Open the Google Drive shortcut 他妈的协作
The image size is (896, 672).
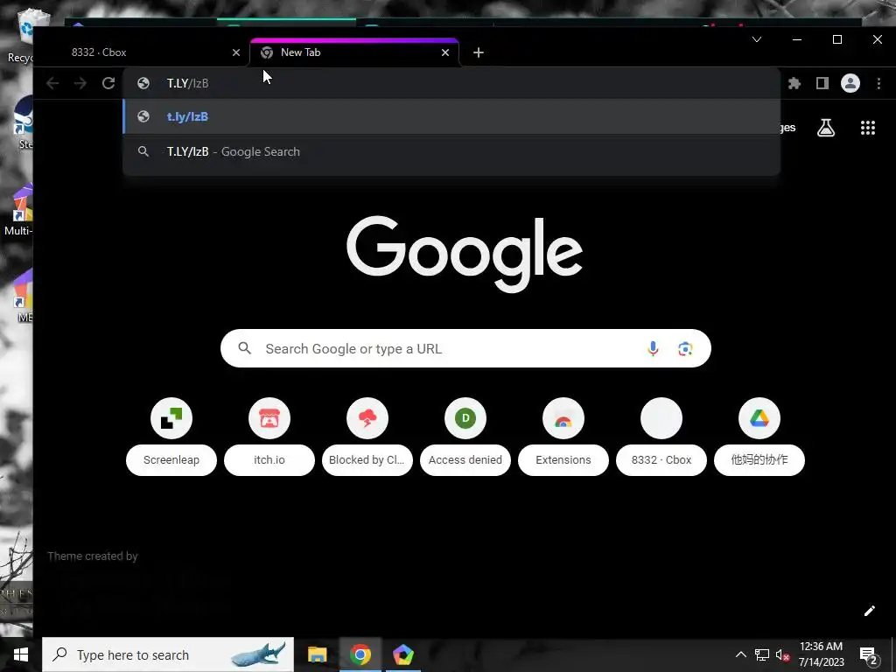[x=759, y=437]
